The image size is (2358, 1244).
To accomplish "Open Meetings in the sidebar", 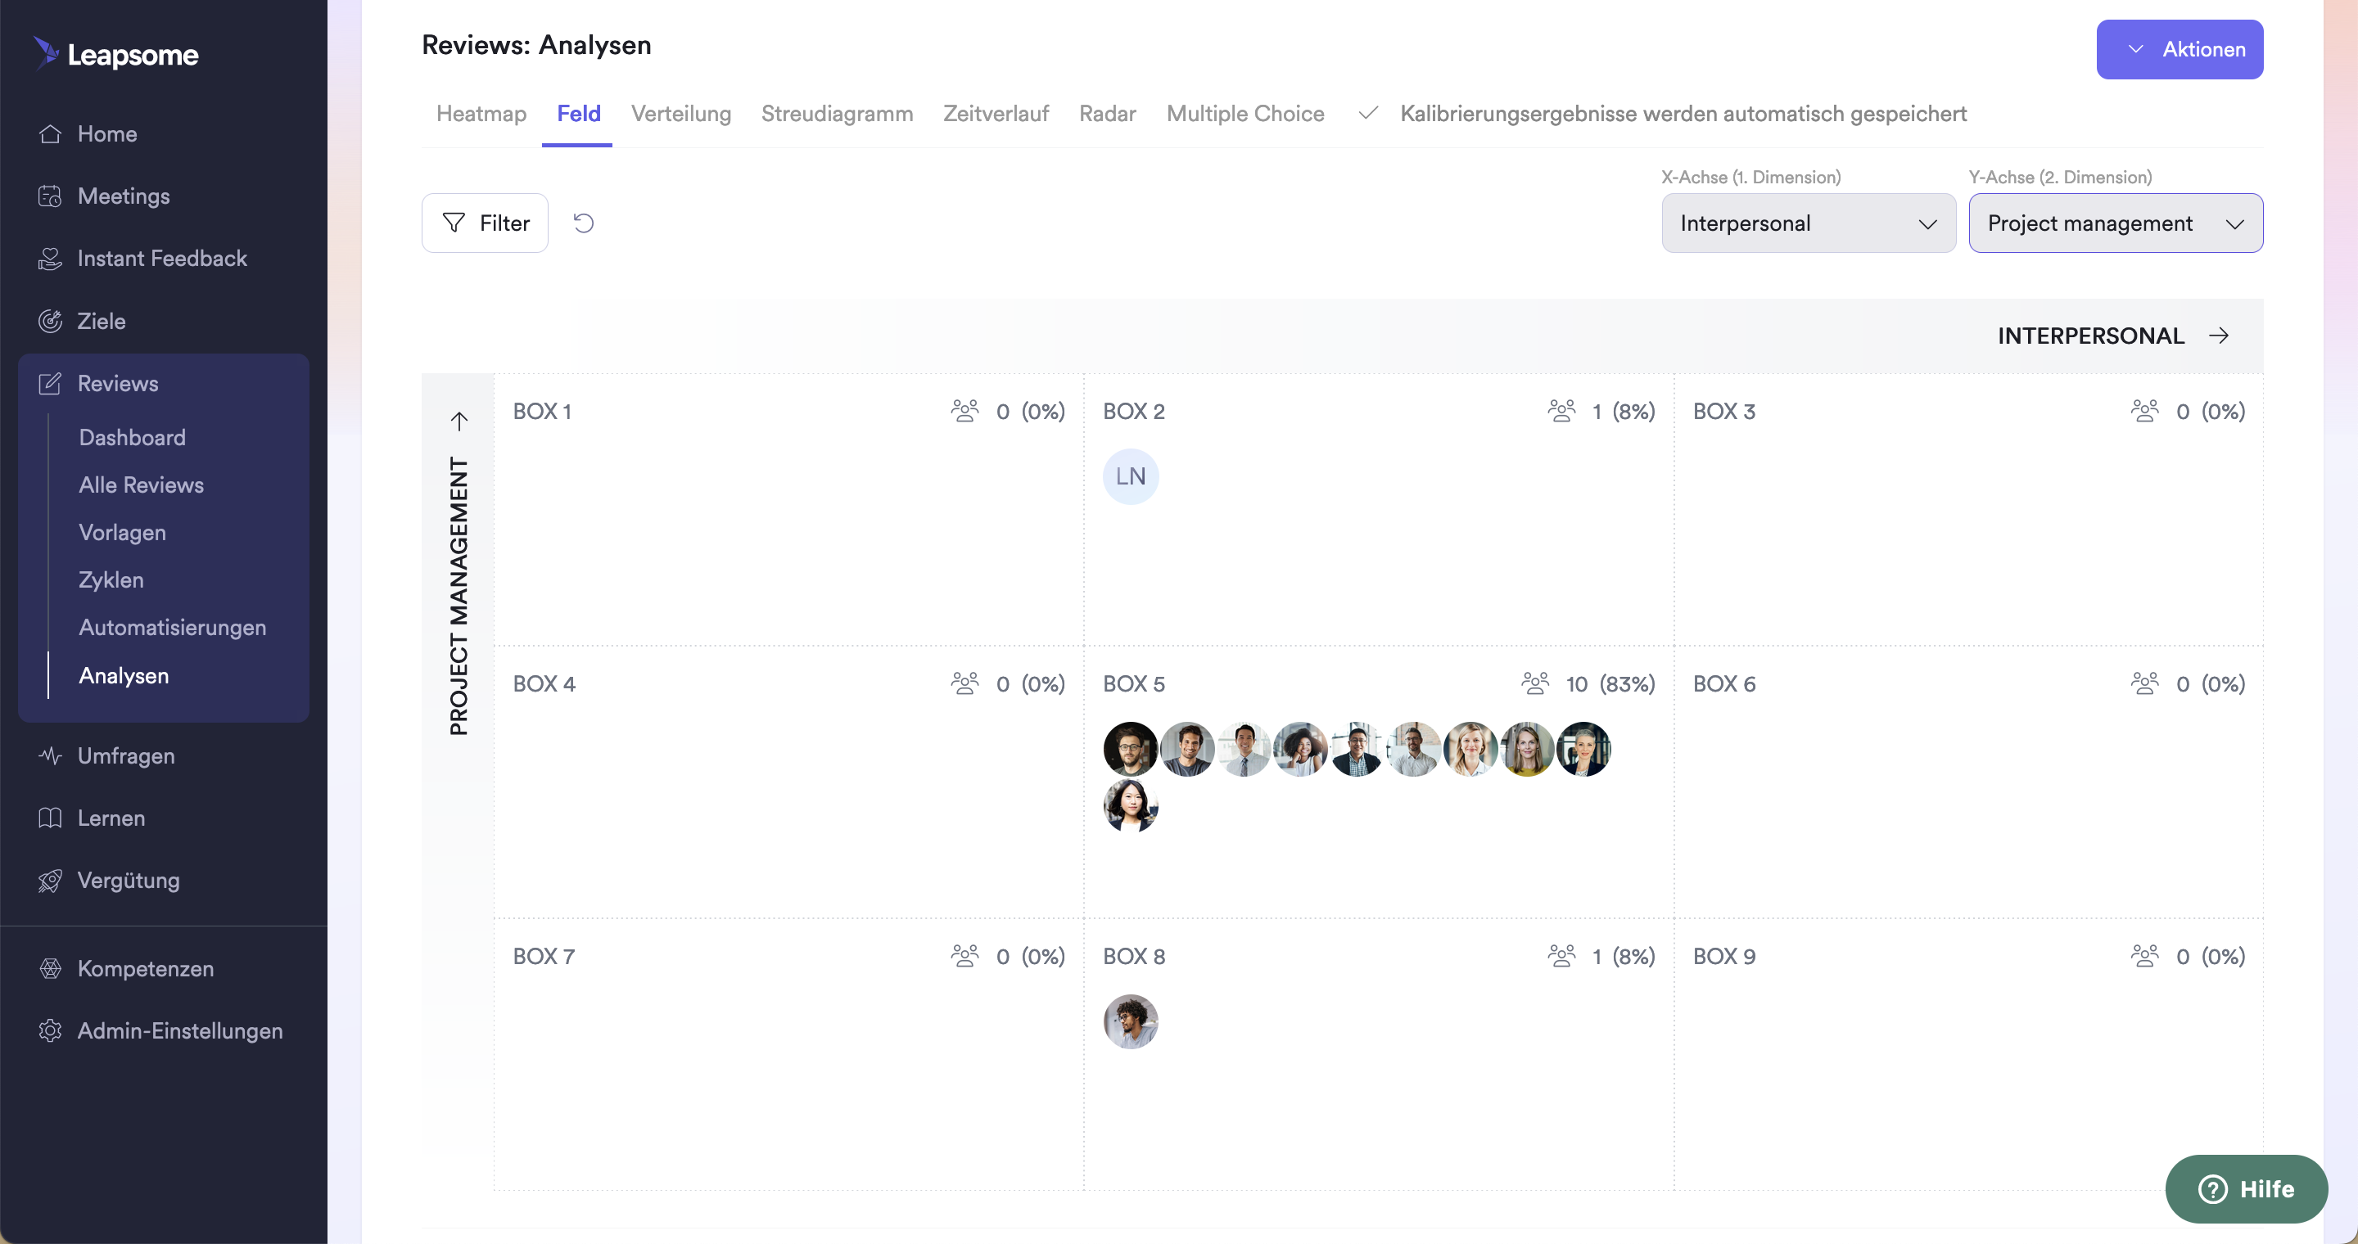I will tap(124, 196).
